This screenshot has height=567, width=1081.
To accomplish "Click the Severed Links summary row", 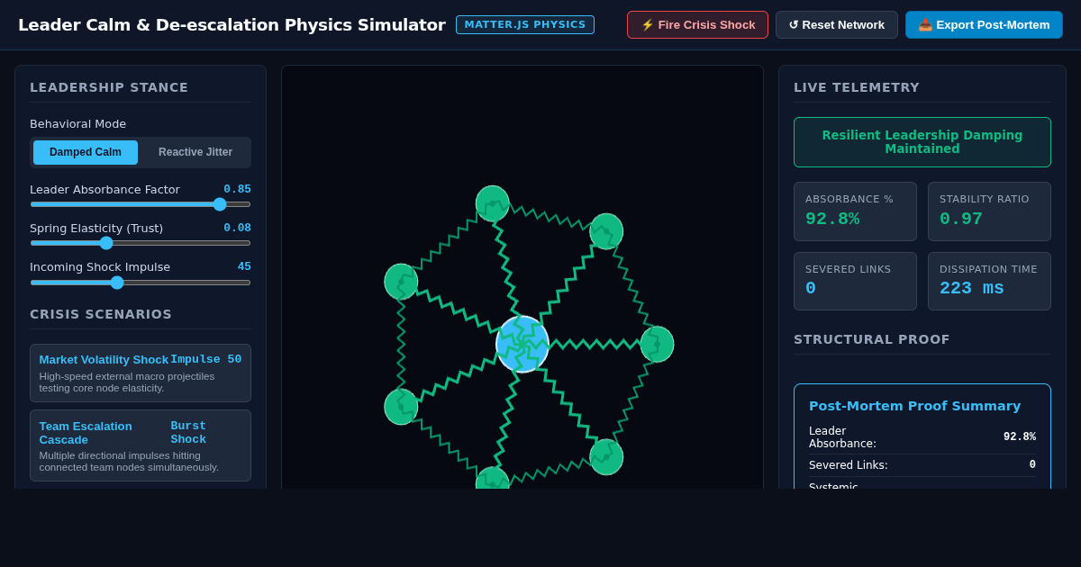I will point(922,465).
